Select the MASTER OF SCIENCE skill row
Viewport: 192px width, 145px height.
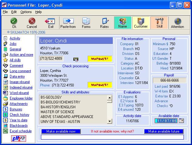[73, 112]
